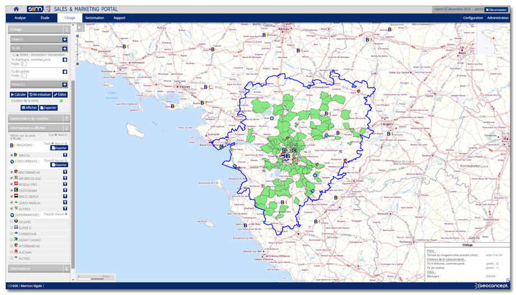Uncheck the BRICOMARCHE competitor checkbox
This screenshot has height=295, width=516.
tap(12, 172)
